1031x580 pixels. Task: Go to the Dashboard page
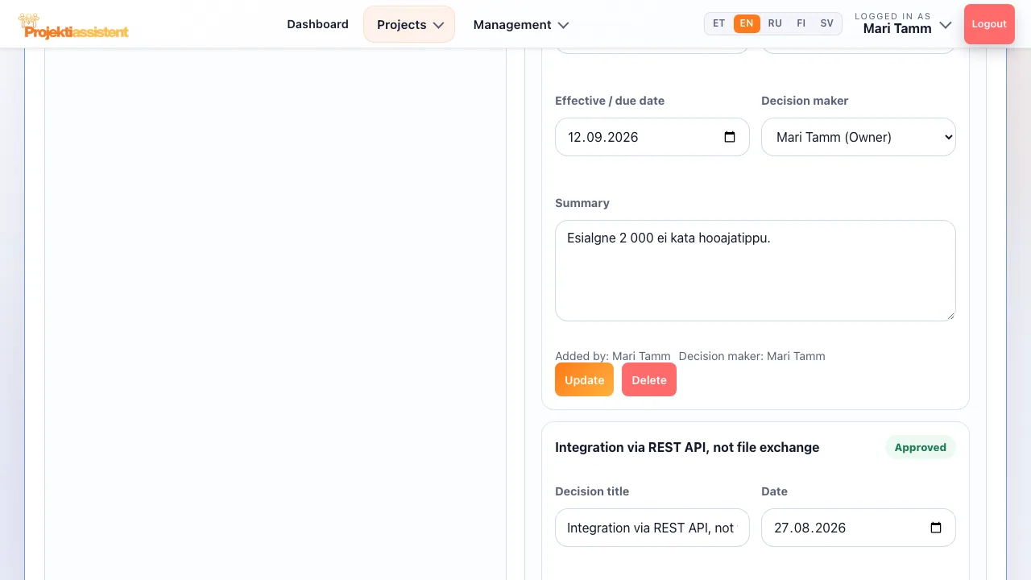pyautogui.click(x=318, y=24)
